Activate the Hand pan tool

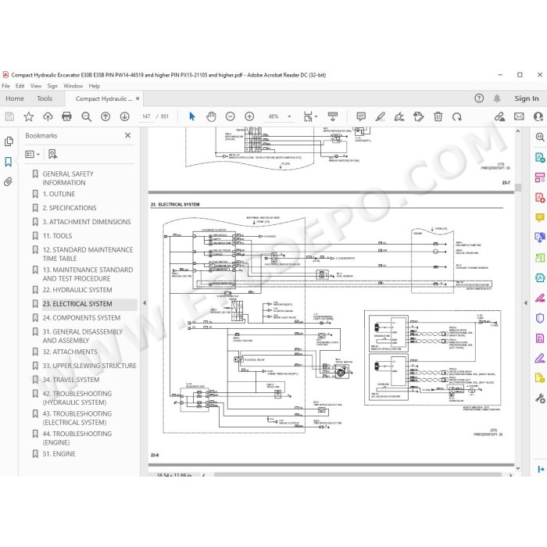(211, 116)
